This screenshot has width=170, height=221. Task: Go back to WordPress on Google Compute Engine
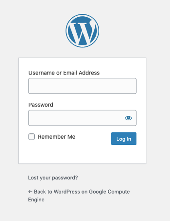tap(79, 196)
